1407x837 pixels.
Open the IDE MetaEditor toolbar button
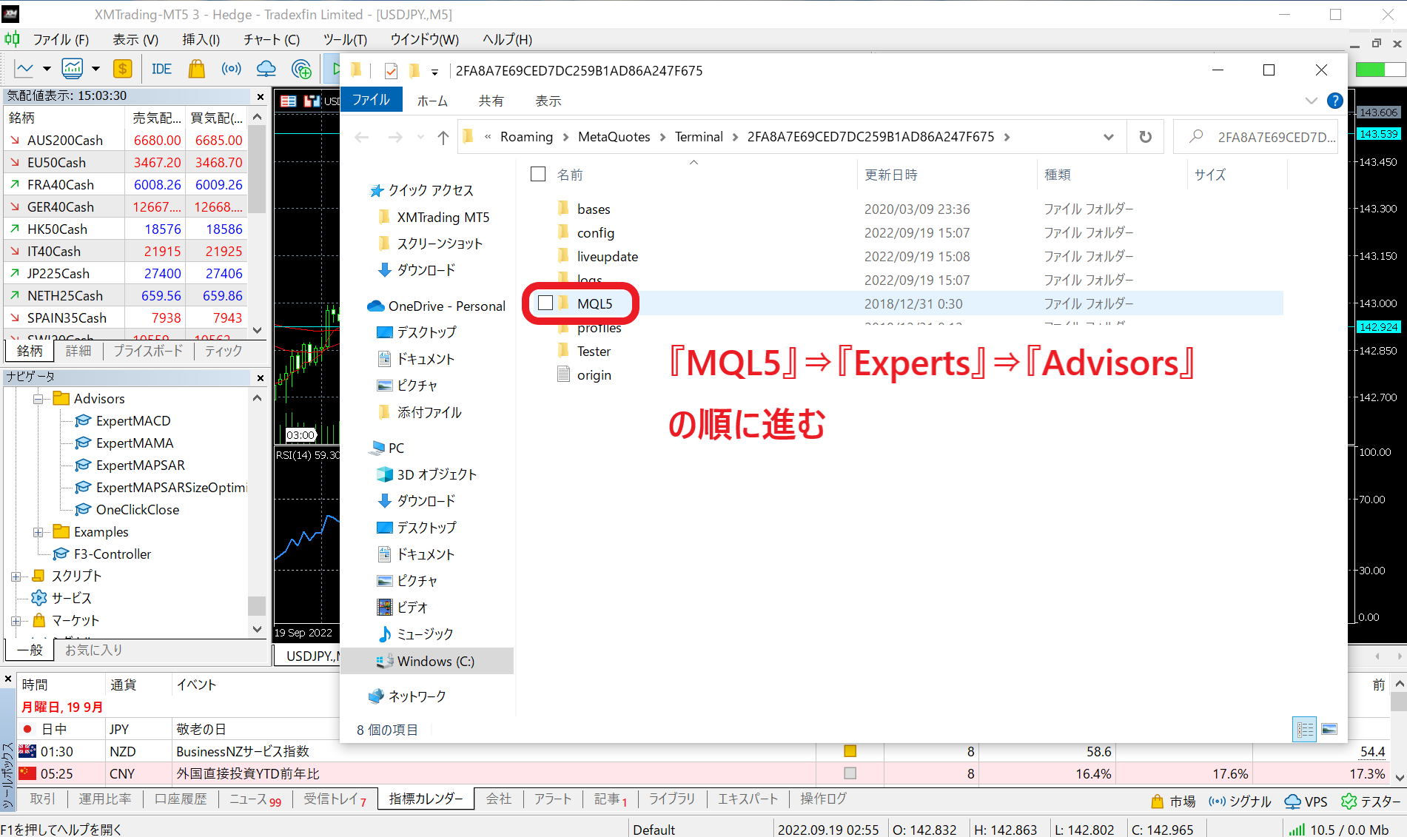click(161, 69)
